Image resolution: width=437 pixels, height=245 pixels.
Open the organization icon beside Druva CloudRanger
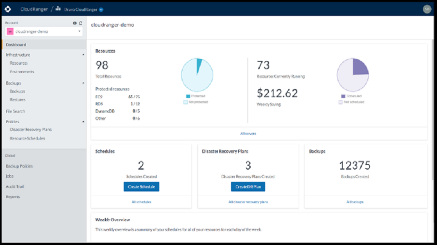(58, 9)
